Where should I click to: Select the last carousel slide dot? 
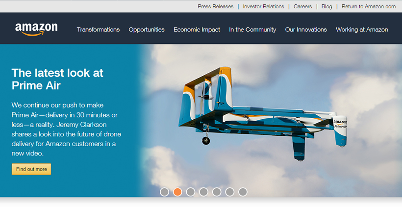(243, 192)
